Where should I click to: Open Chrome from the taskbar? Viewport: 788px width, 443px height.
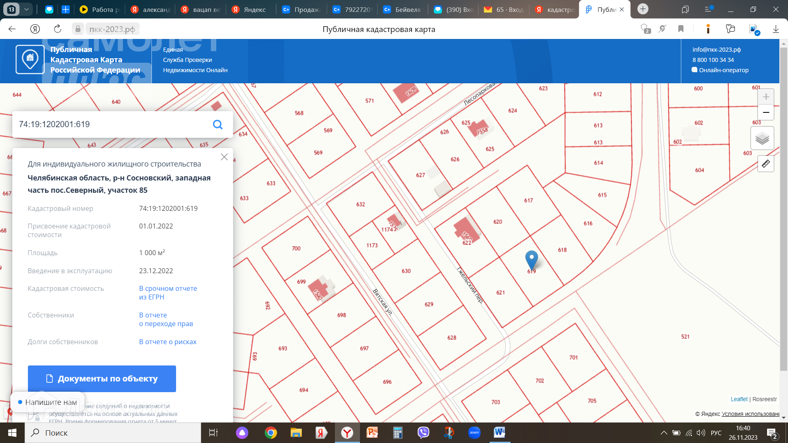pyautogui.click(x=270, y=433)
